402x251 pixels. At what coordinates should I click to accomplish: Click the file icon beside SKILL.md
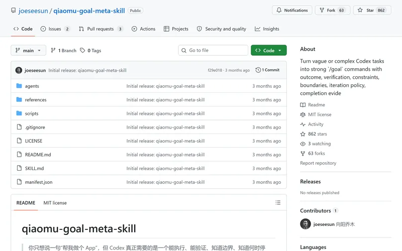click(19, 168)
